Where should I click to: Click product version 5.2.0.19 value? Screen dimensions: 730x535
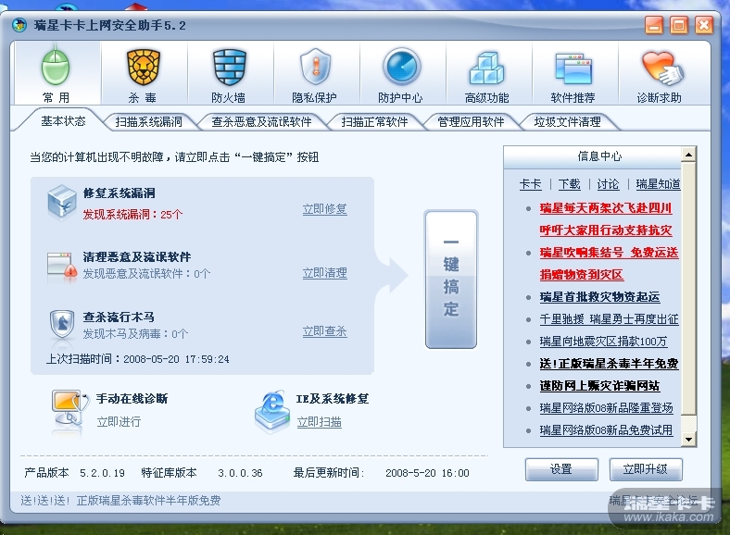[x=103, y=473]
